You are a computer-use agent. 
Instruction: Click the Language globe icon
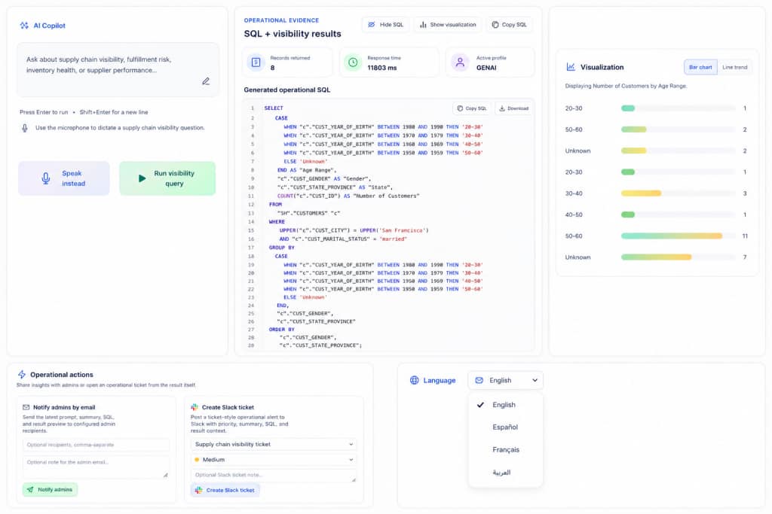pos(415,380)
